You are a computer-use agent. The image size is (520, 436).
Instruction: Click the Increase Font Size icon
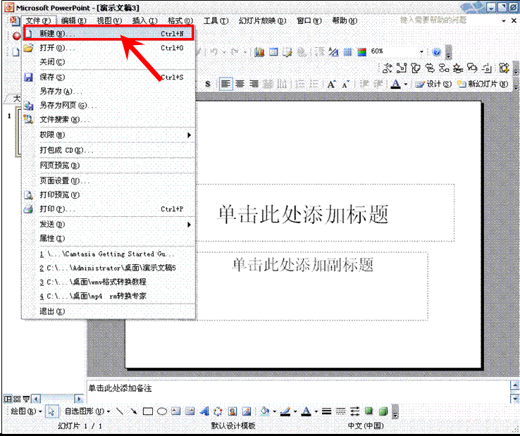coord(331,85)
